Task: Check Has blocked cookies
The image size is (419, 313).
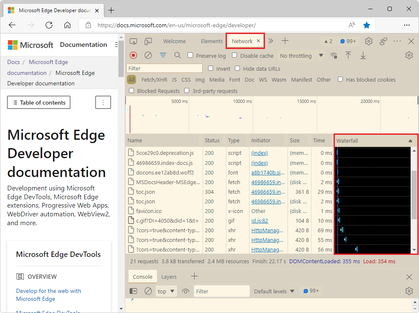Action: click(x=340, y=80)
